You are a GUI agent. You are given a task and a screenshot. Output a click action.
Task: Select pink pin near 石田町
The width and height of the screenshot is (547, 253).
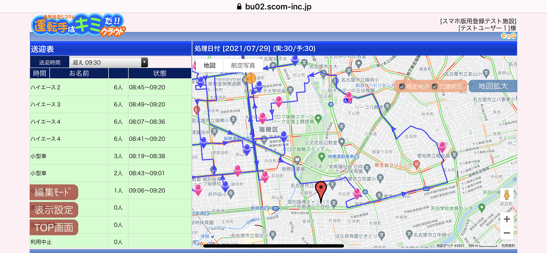[265, 177]
